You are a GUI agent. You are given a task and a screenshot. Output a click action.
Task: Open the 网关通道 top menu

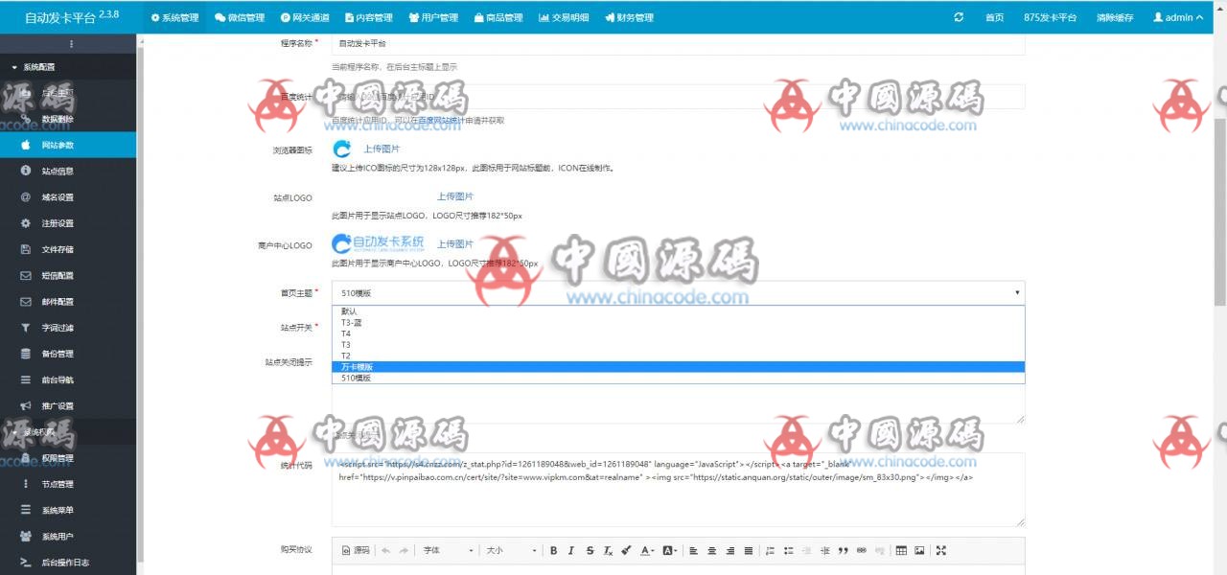click(305, 17)
